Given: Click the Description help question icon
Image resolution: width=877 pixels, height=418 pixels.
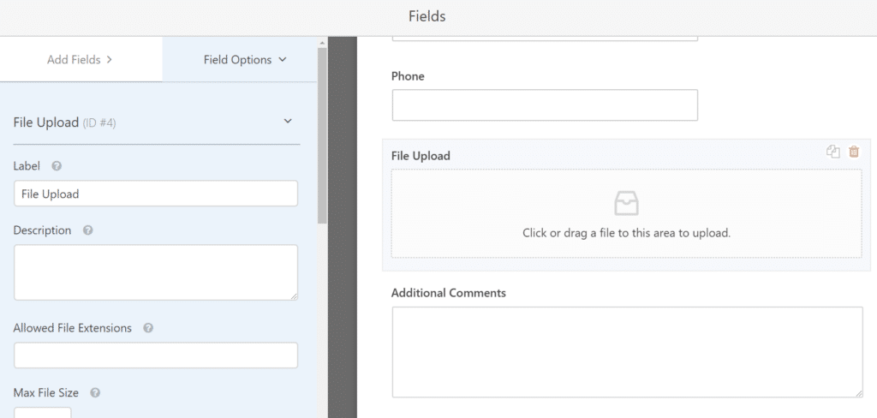Looking at the screenshot, I should tap(87, 230).
